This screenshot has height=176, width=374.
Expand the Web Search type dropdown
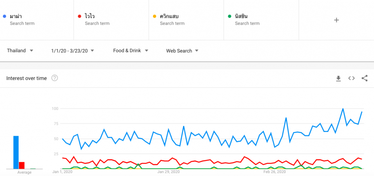[182, 50]
